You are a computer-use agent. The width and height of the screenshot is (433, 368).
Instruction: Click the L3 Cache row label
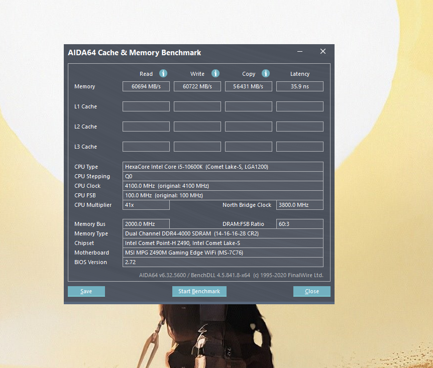coord(85,147)
